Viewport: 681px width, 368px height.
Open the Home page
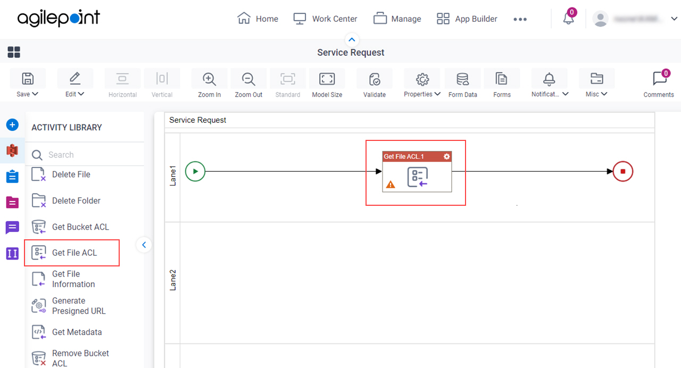tap(258, 19)
